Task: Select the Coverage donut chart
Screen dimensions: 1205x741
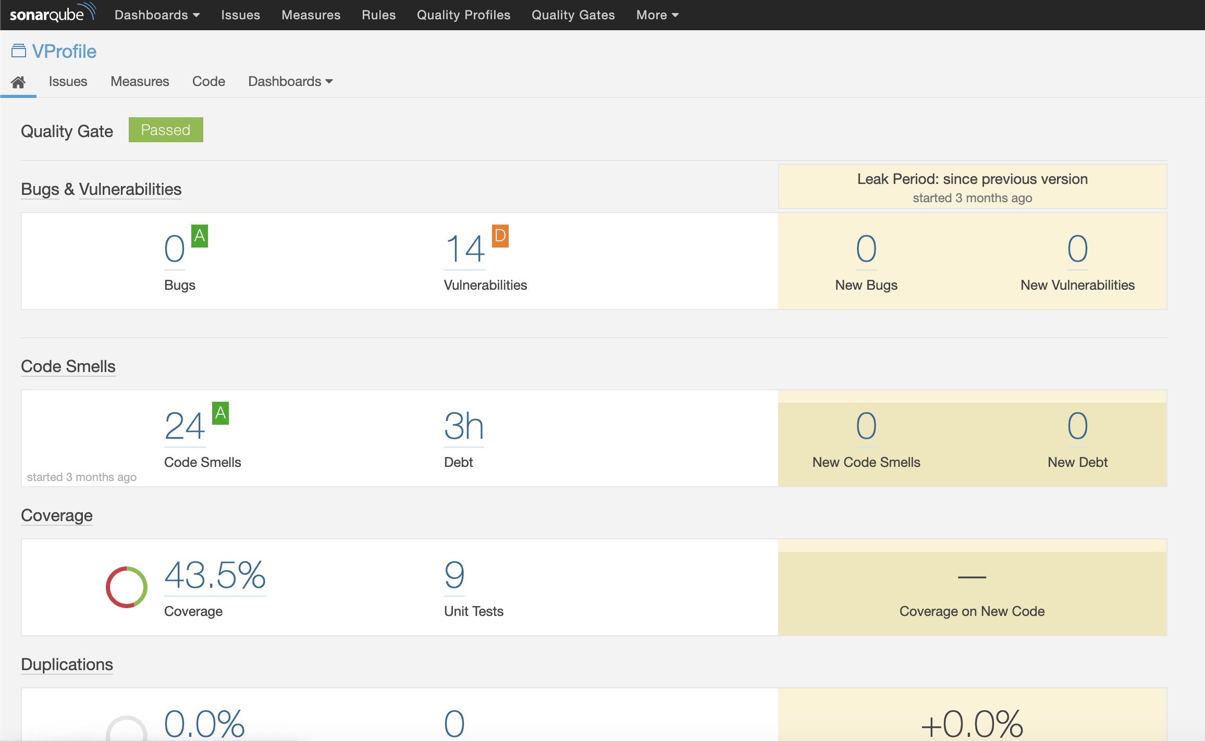Action: (126, 587)
